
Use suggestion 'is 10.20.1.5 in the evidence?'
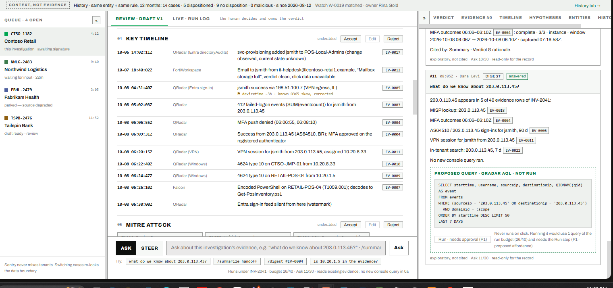(x=345, y=261)
